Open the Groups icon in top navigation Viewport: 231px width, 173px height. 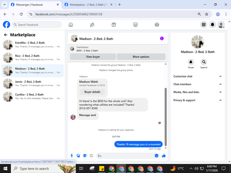tap(157, 24)
